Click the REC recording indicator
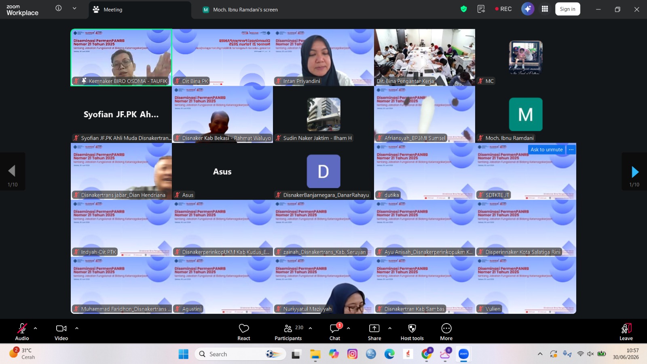647x364 pixels. 503,9
